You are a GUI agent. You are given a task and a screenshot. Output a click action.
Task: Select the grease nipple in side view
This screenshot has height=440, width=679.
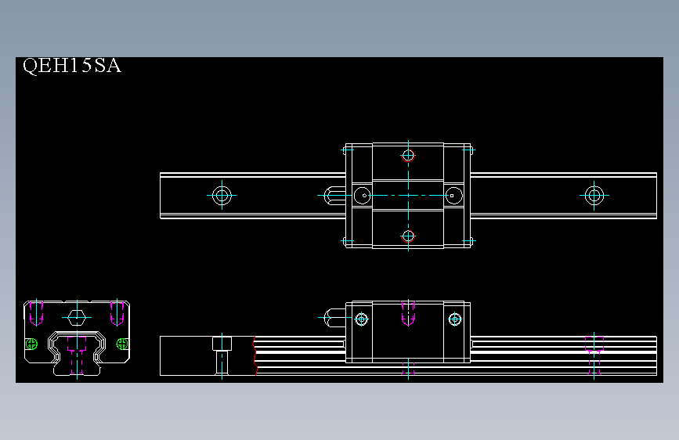click(x=334, y=317)
